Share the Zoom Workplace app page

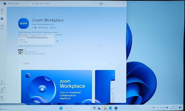click(x=58, y=41)
